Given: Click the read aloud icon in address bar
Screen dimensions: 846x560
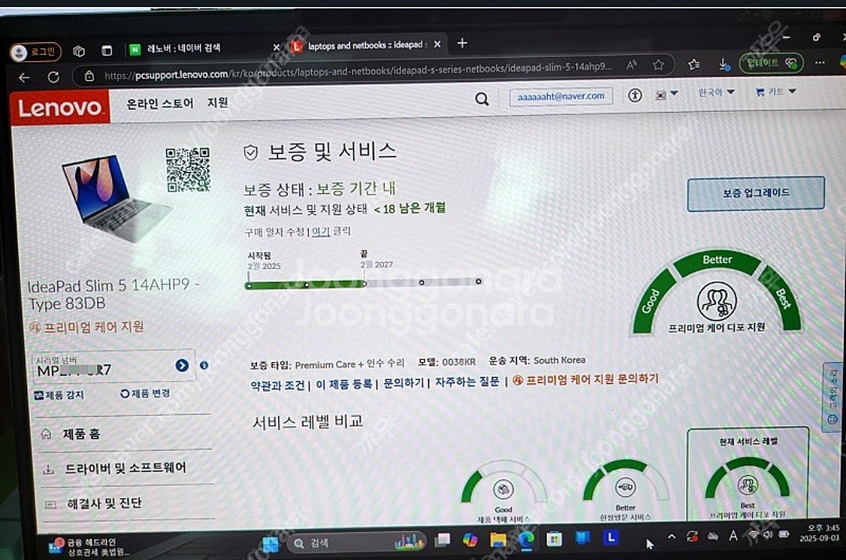Looking at the screenshot, I should 631,65.
